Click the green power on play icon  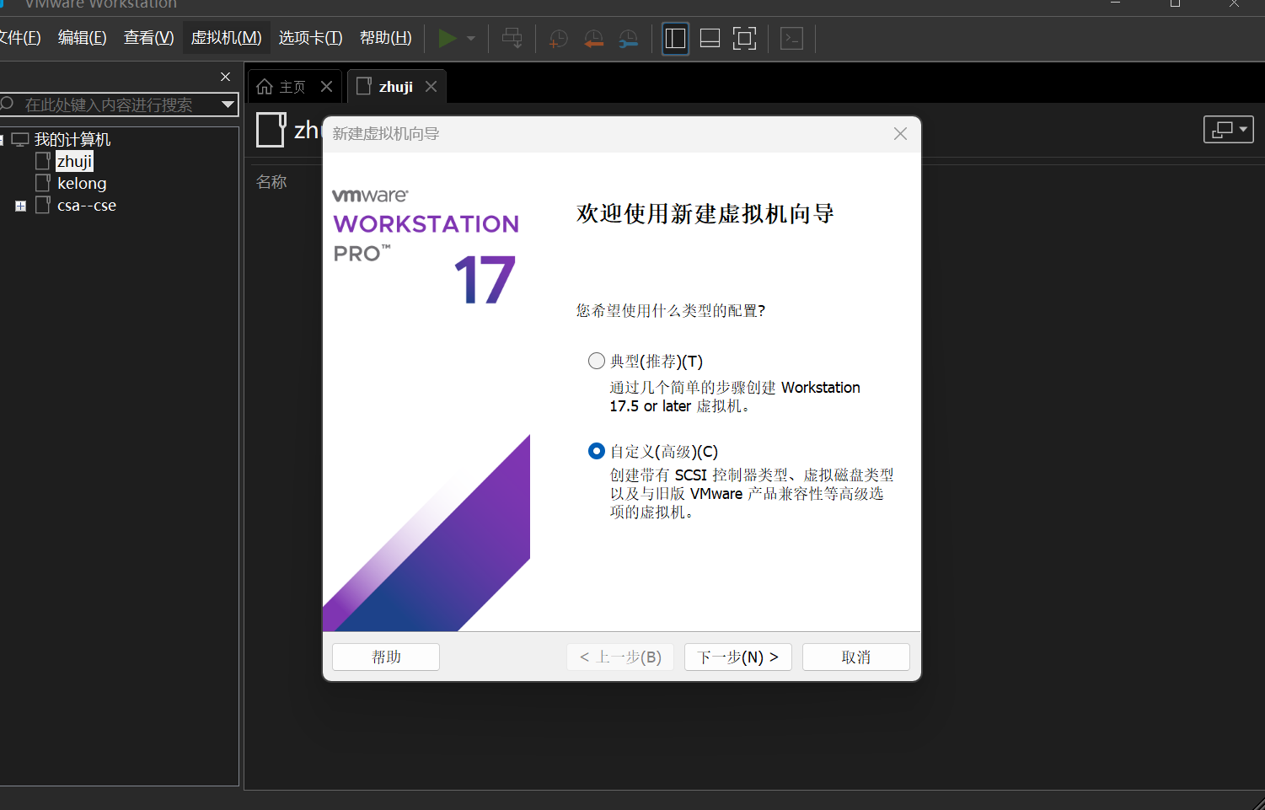tap(448, 38)
